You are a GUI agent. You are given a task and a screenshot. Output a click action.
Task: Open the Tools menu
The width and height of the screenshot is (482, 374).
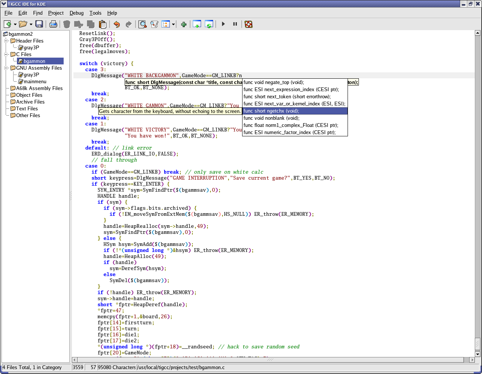coord(95,13)
